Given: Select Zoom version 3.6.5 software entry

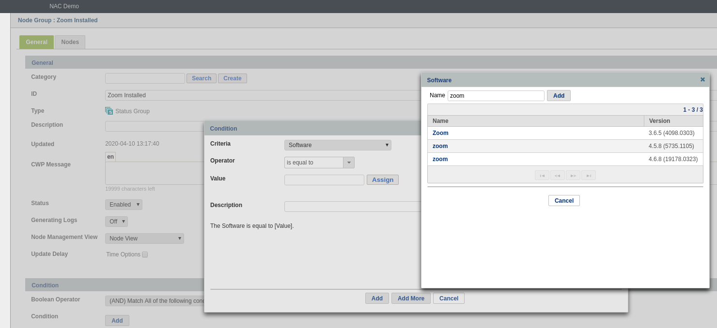Looking at the screenshot, I should (x=440, y=133).
